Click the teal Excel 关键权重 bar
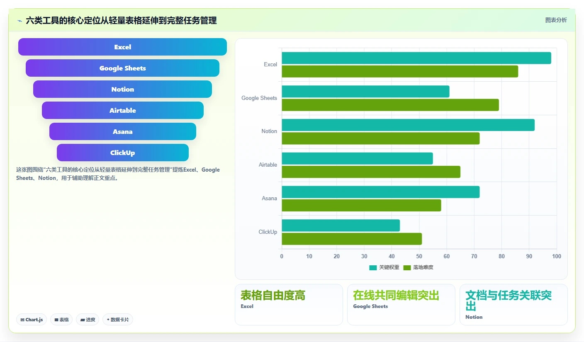The width and height of the screenshot is (584, 342). click(x=416, y=58)
